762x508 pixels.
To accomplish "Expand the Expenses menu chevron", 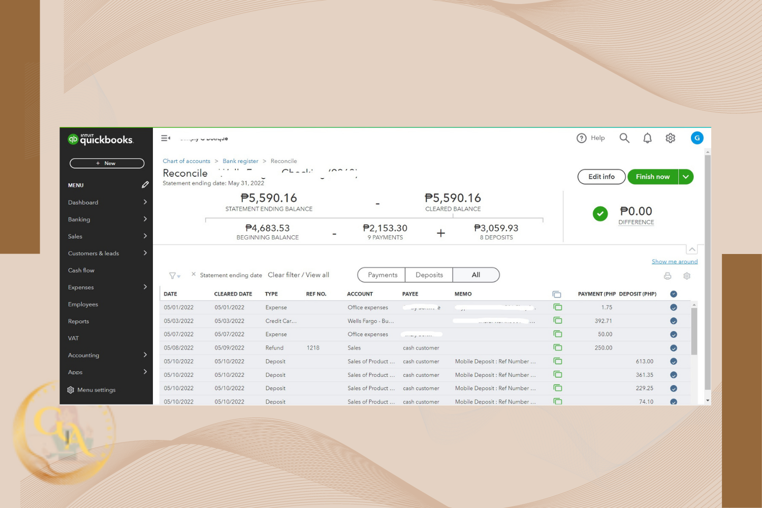I will (x=145, y=287).
